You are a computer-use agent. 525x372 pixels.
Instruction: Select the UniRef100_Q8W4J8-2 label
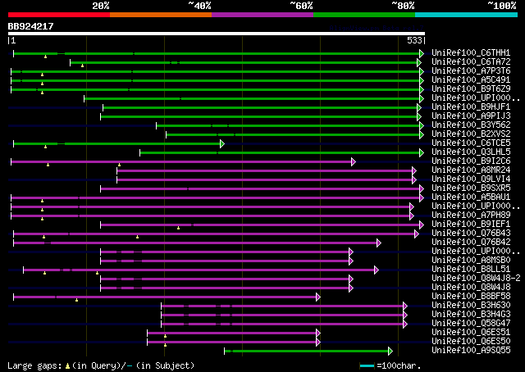click(476, 279)
